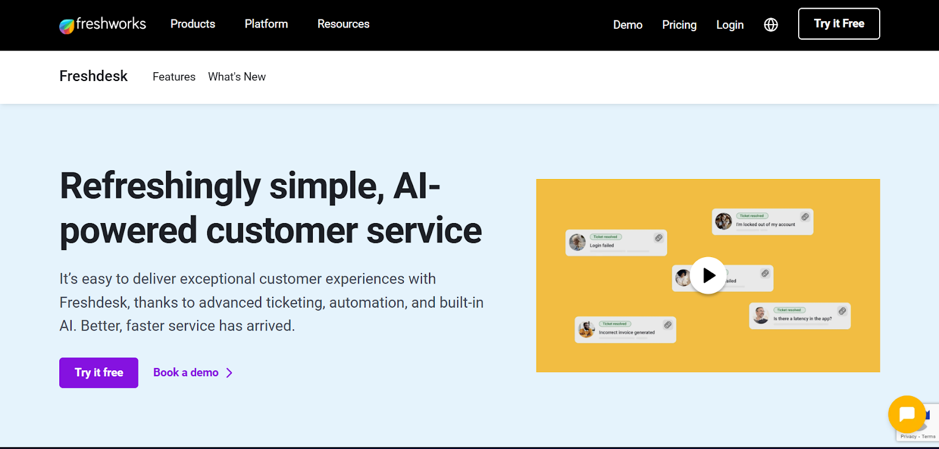939x449 pixels.
Task: Click attachment icon on latency card
Action: [x=842, y=311]
